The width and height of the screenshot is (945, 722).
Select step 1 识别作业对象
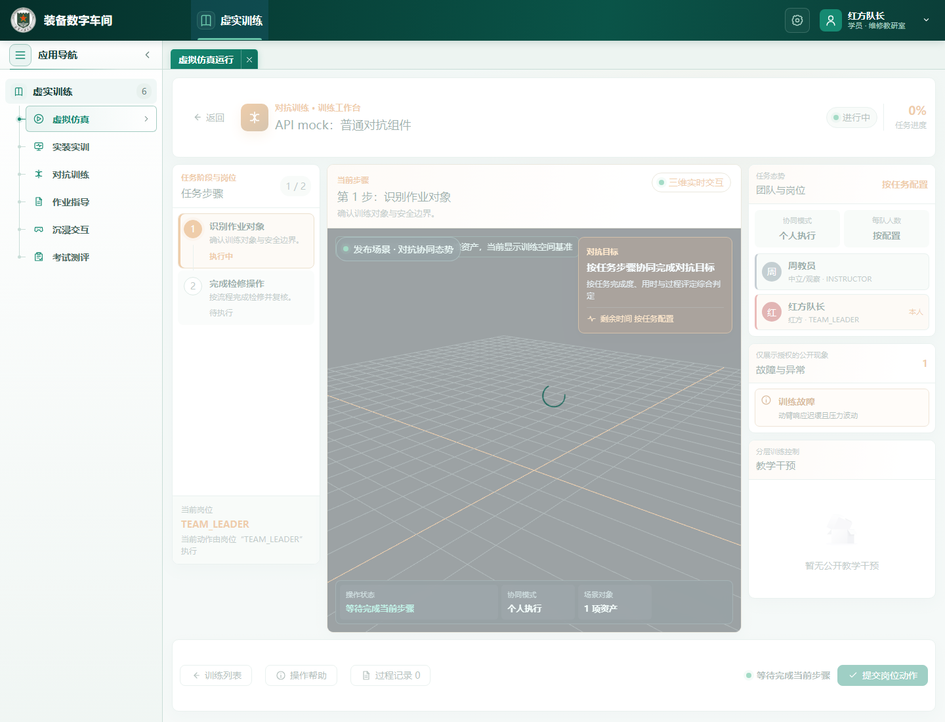pos(246,241)
